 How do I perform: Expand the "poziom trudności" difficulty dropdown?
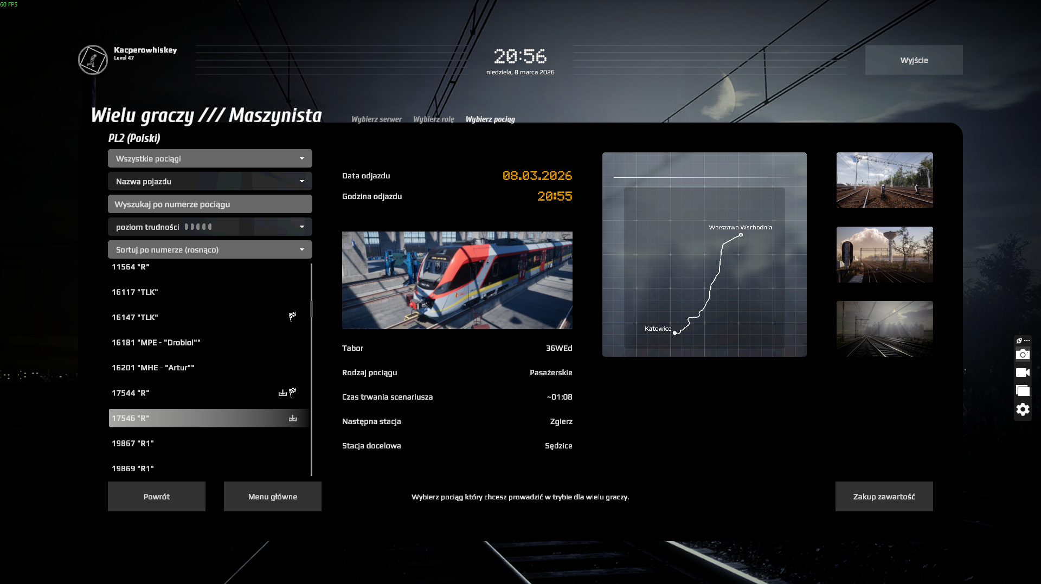(x=210, y=227)
